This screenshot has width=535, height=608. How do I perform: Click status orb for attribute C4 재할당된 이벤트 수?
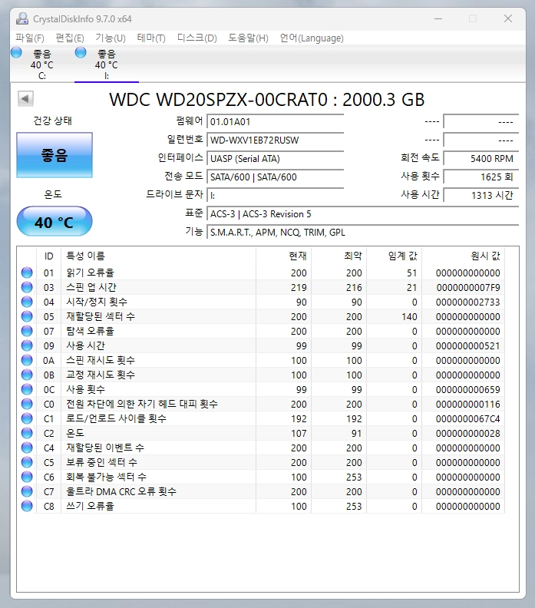coord(27,448)
